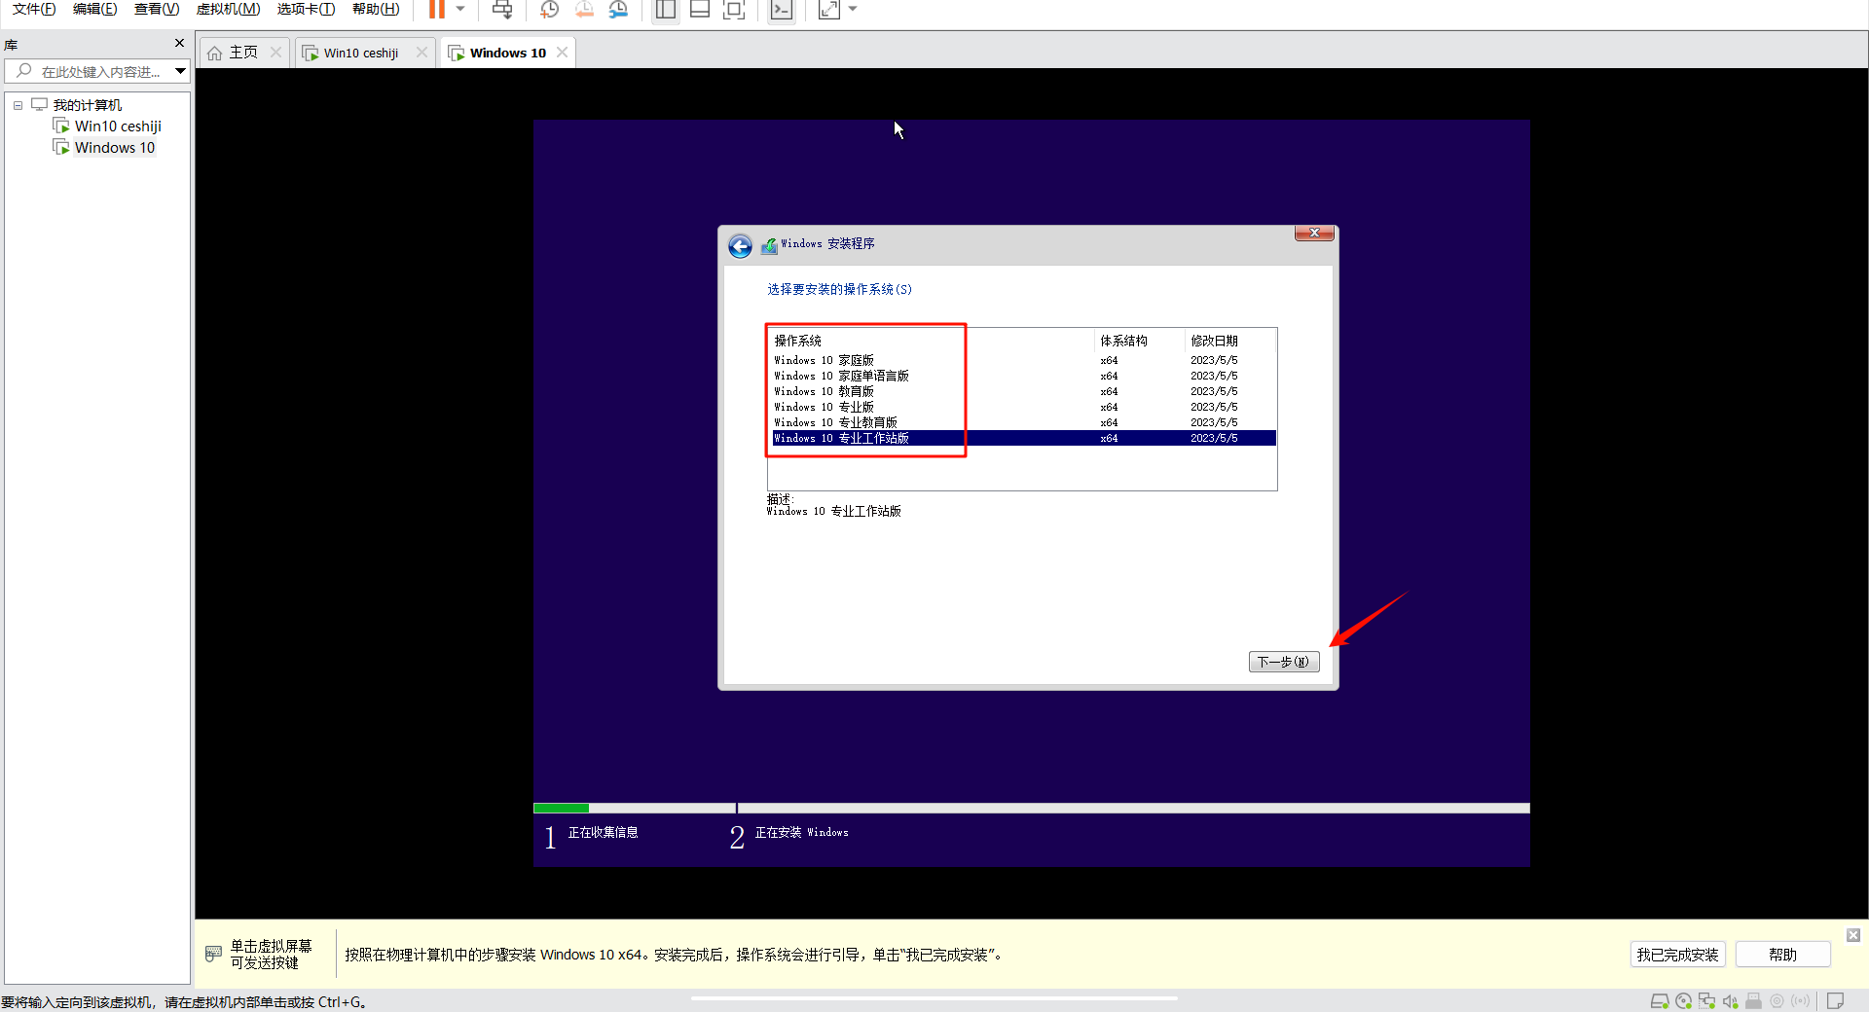Select Windows 10 专业版 in the list

click(824, 407)
